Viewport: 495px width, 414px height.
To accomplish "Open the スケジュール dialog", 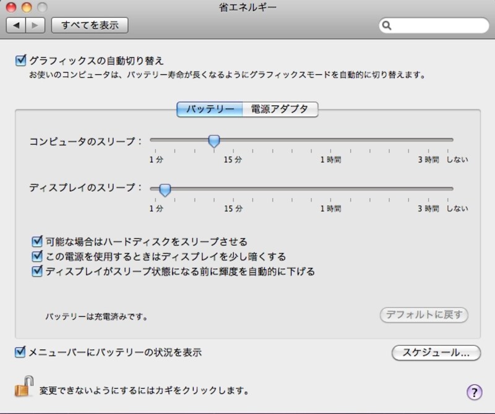I will click(436, 352).
